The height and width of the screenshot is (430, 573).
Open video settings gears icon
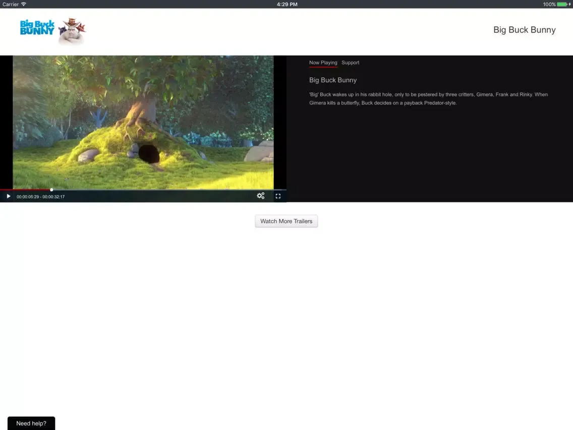(x=261, y=196)
